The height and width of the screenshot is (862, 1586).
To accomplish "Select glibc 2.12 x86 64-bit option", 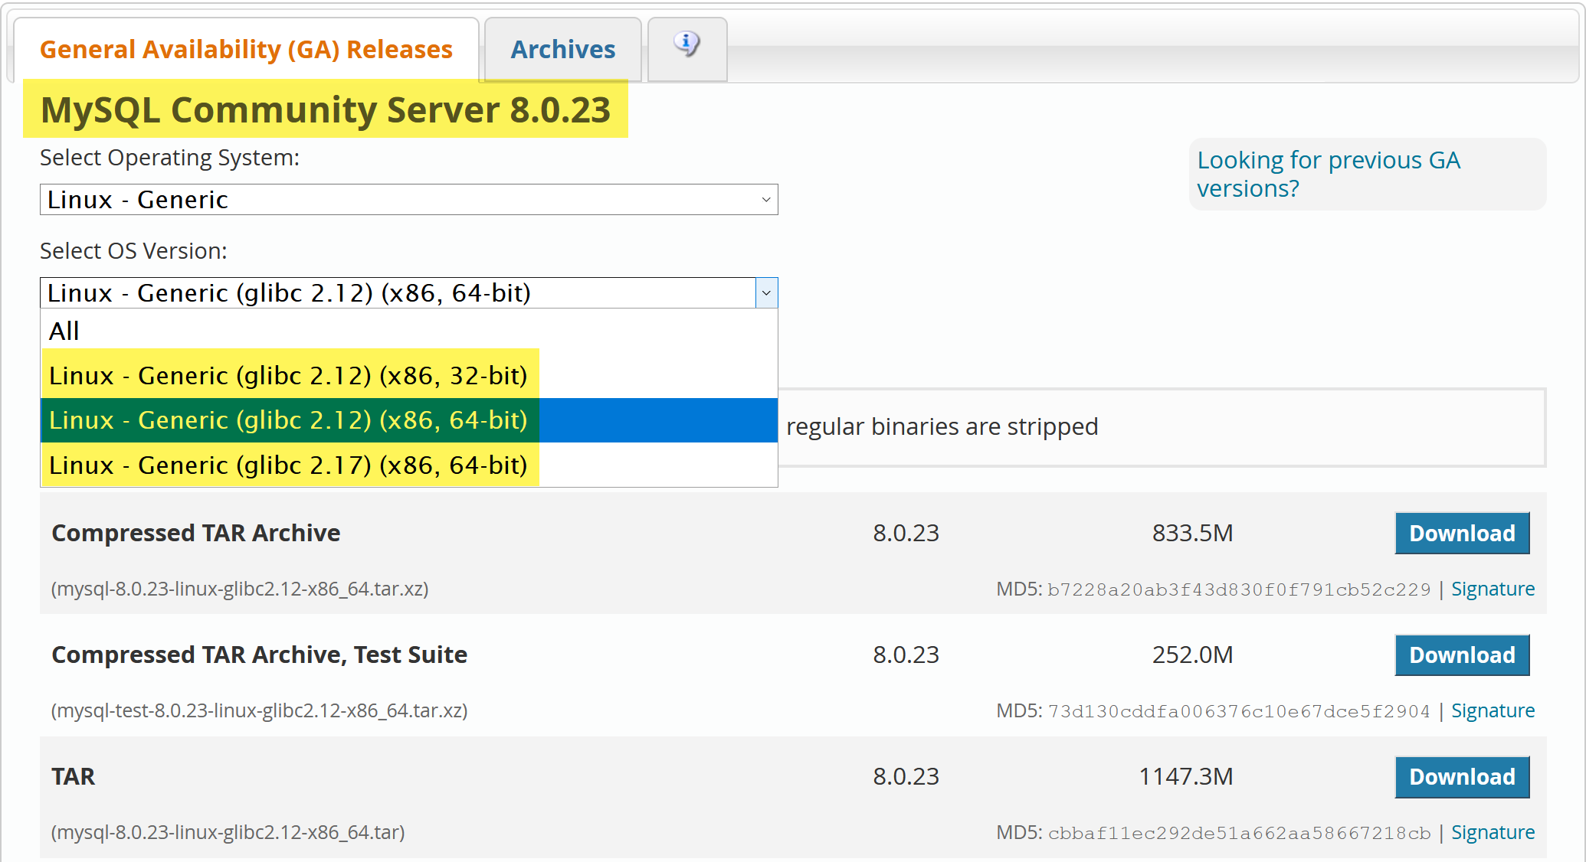I will coord(288,420).
